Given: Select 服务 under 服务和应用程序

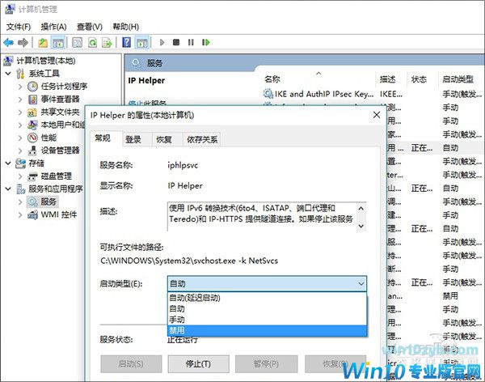Looking at the screenshot, I should coord(48,202).
